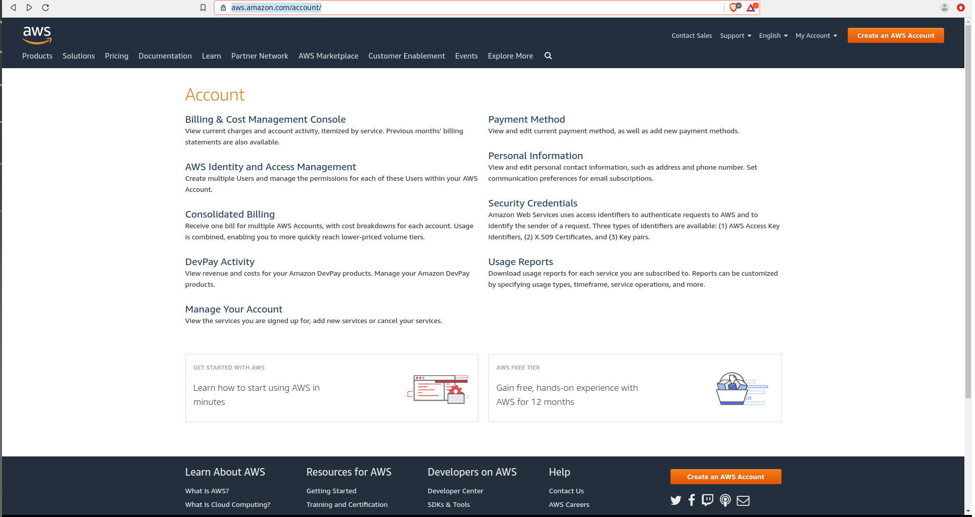The width and height of the screenshot is (975, 517).
Task: Open Learn how to start using AWS card
Action: pyautogui.click(x=331, y=388)
